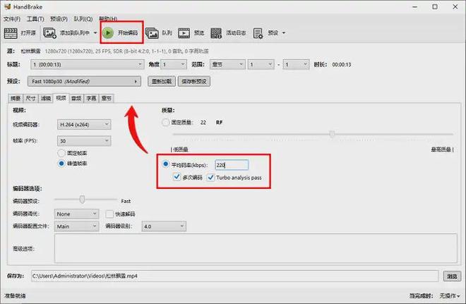Toggle the Turbo analysis pass checkbox
The image size is (466, 304).
[210, 177]
